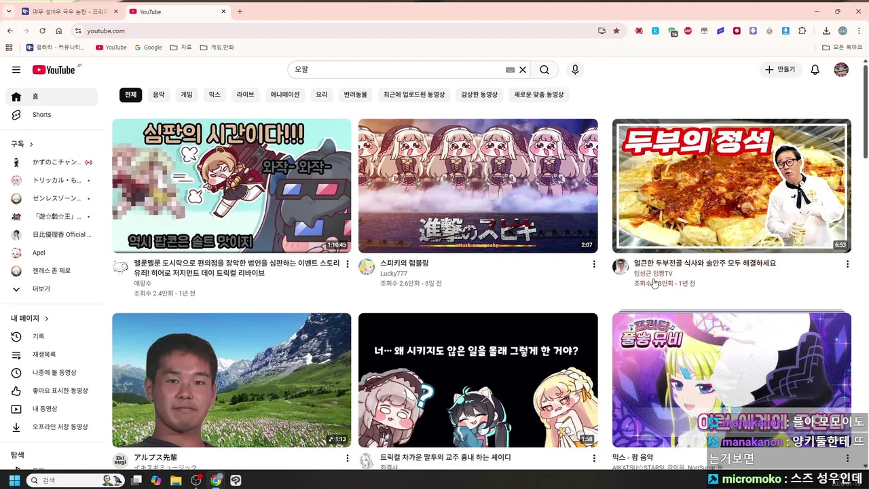Select the 게임 filter chip

(x=187, y=95)
